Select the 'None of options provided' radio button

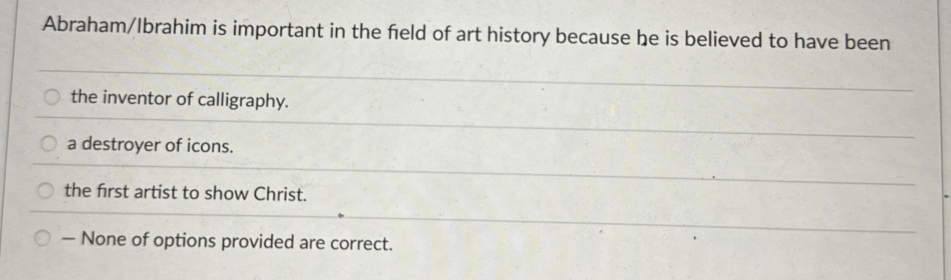click(x=42, y=239)
